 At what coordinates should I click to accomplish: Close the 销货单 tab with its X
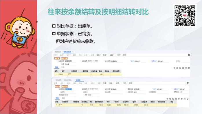click(x=82, y=80)
